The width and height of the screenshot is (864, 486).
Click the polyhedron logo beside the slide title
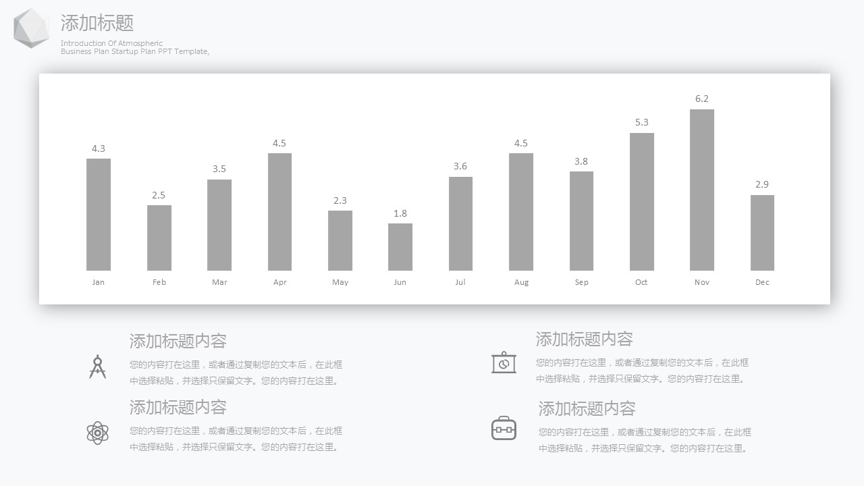(x=31, y=28)
